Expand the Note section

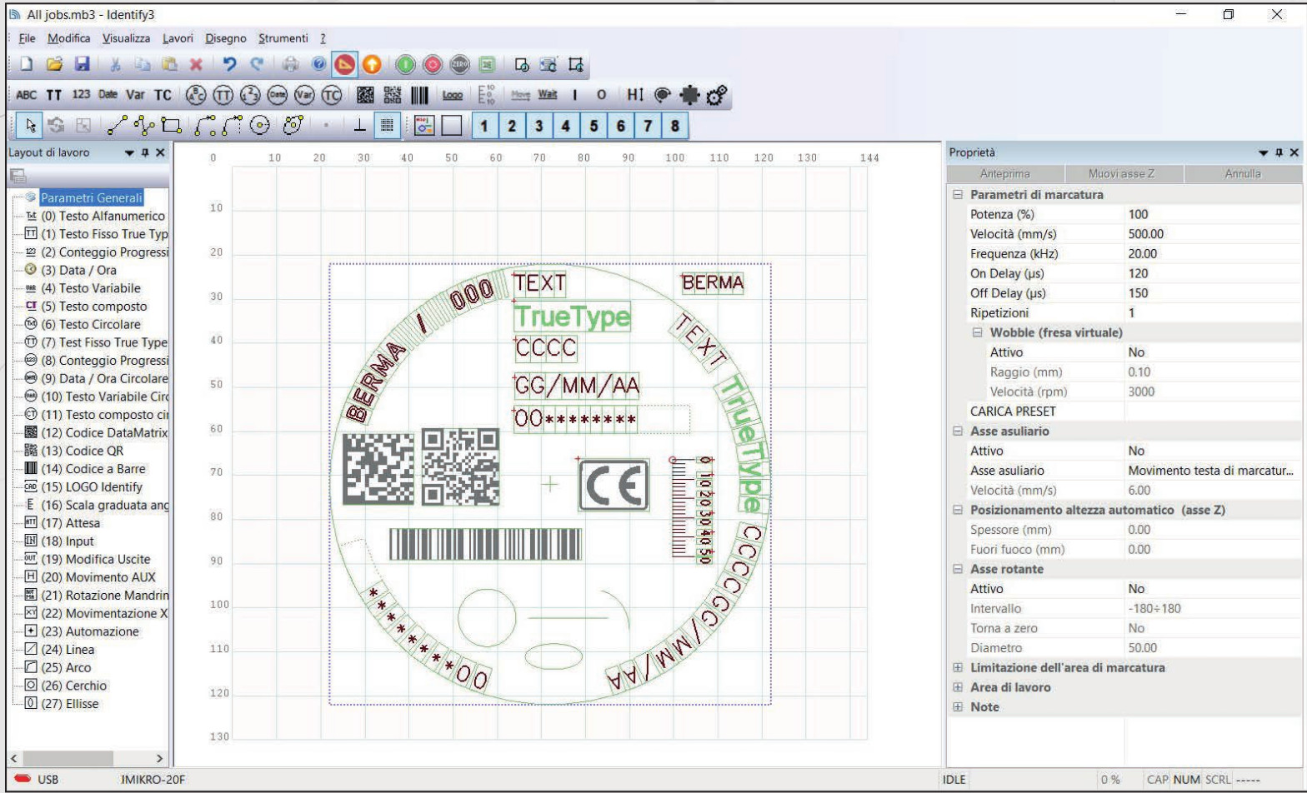click(958, 706)
